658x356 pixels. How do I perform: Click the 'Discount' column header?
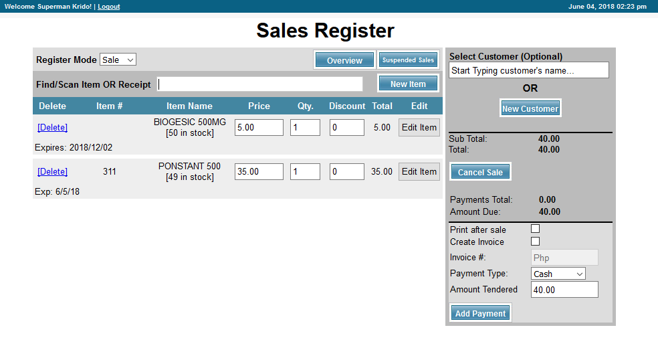click(x=347, y=106)
